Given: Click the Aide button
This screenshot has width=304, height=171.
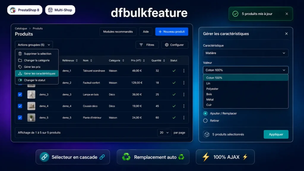Looking at the screenshot, I should (146, 31).
